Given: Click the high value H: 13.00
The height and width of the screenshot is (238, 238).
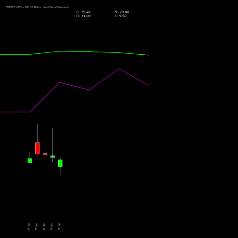Looking at the screenshot, I should click(121, 12).
